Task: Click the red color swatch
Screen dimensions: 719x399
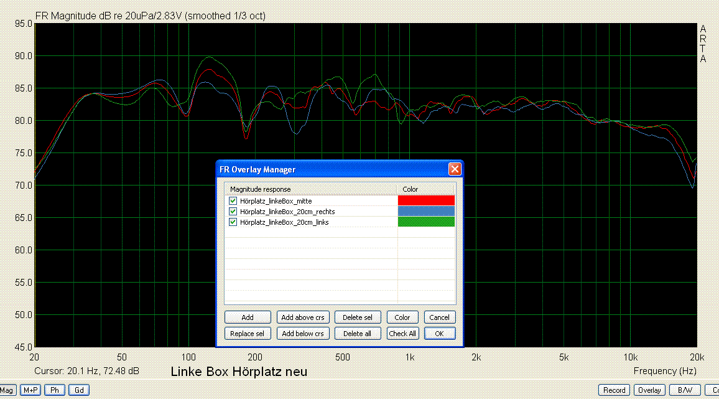Action: tap(426, 200)
